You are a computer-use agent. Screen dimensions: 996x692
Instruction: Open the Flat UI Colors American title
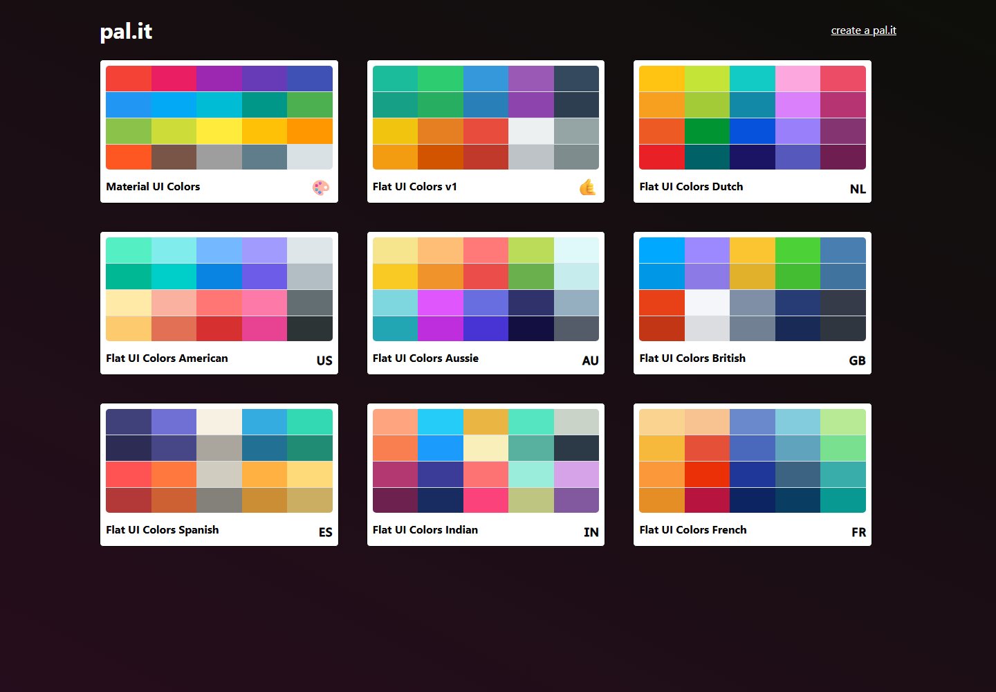point(167,358)
